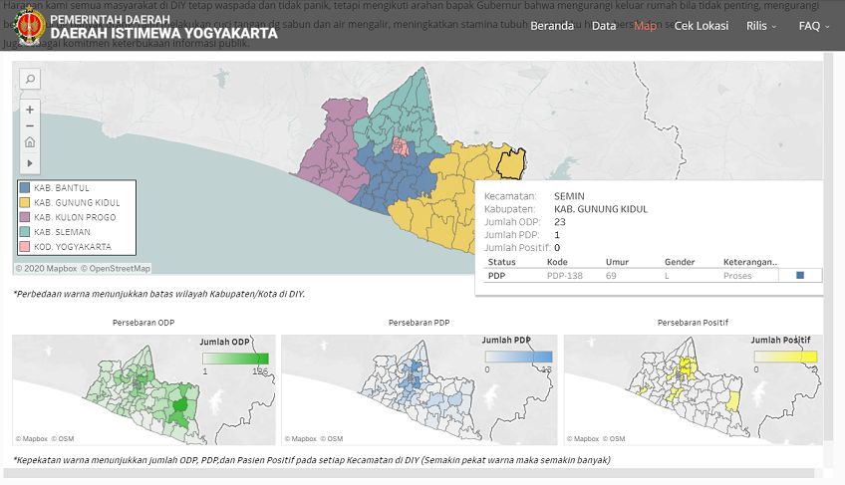Select KAB. SLEMAN teal legend swatch
The width and height of the screenshot is (845, 485).
(25, 232)
